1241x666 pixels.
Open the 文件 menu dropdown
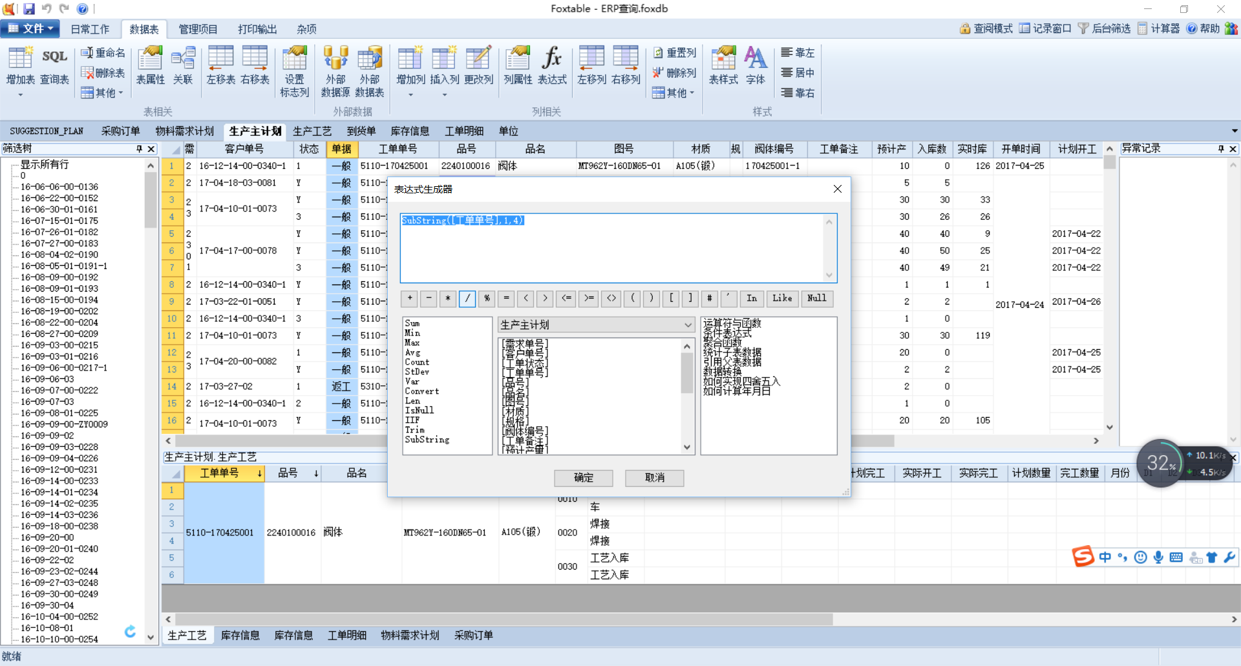pyautogui.click(x=30, y=28)
